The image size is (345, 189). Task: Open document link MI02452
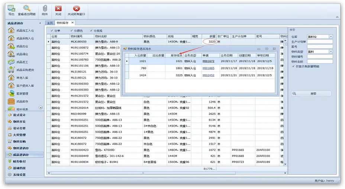click(208, 75)
